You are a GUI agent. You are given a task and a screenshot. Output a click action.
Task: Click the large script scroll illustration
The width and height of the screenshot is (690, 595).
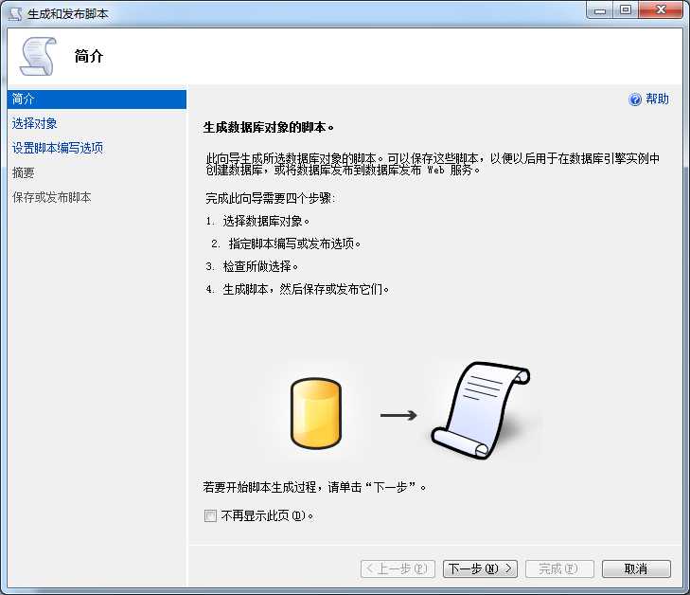pos(481,410)
